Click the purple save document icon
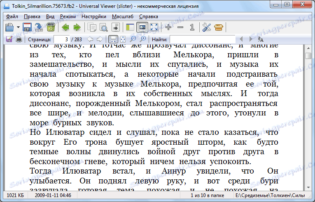This screenshot has height=202, width=315. tap(9, 39)
